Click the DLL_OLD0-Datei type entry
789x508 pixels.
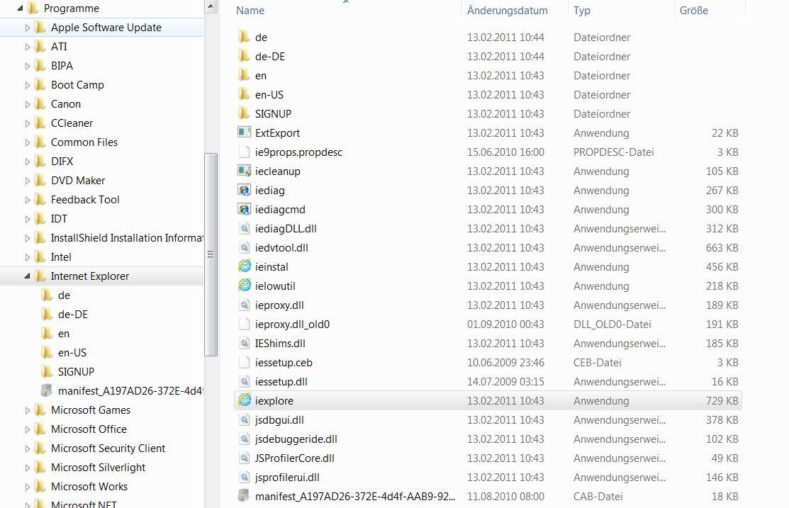click(612, 324)
